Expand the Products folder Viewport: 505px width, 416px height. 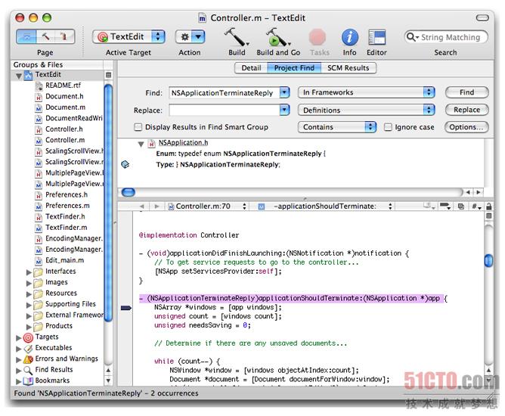pyautogui.click(x=29, y=327)
